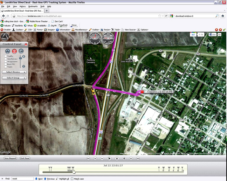Reload the page with the refresh icon
The image size is (227, 181).
pos(166,16)
